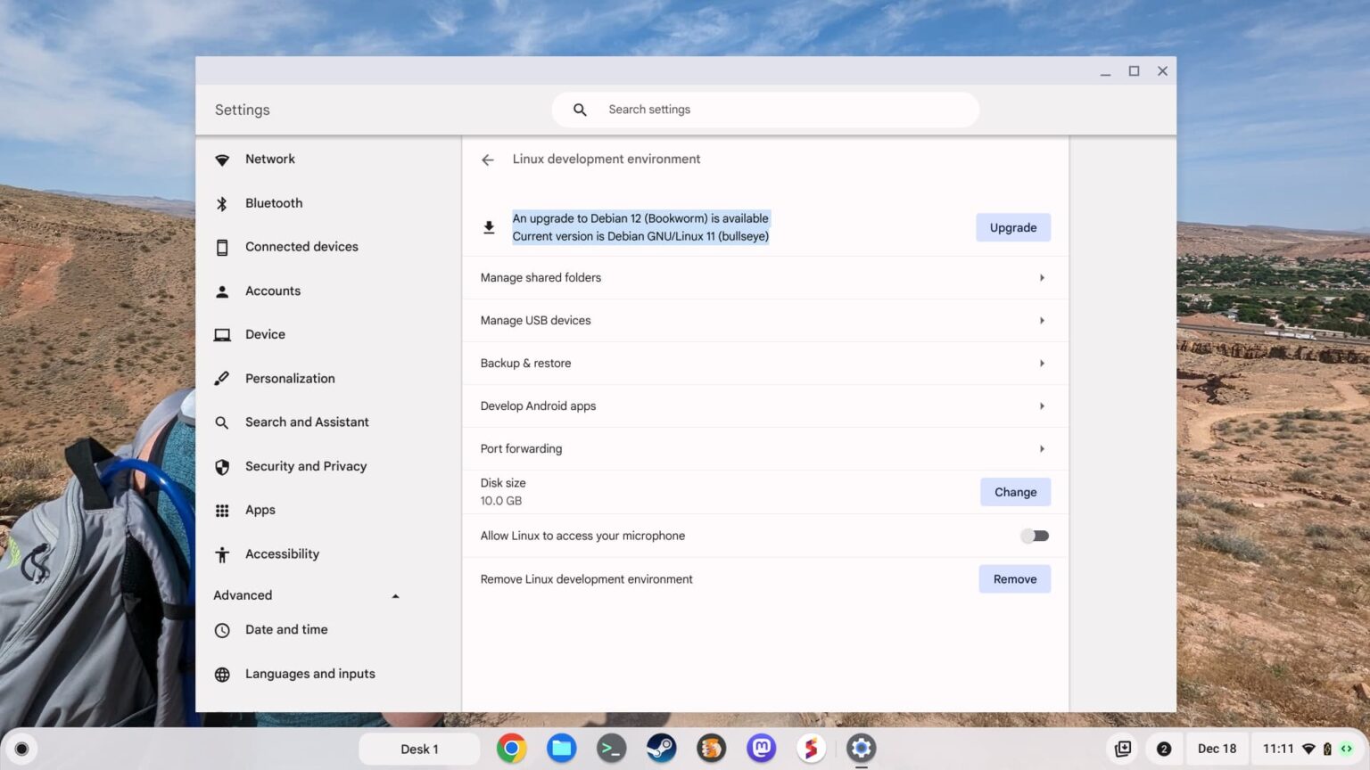Click the Accessibility figure icon
The height and width of the screenshot is (770, 1370).
coord(222,554)
